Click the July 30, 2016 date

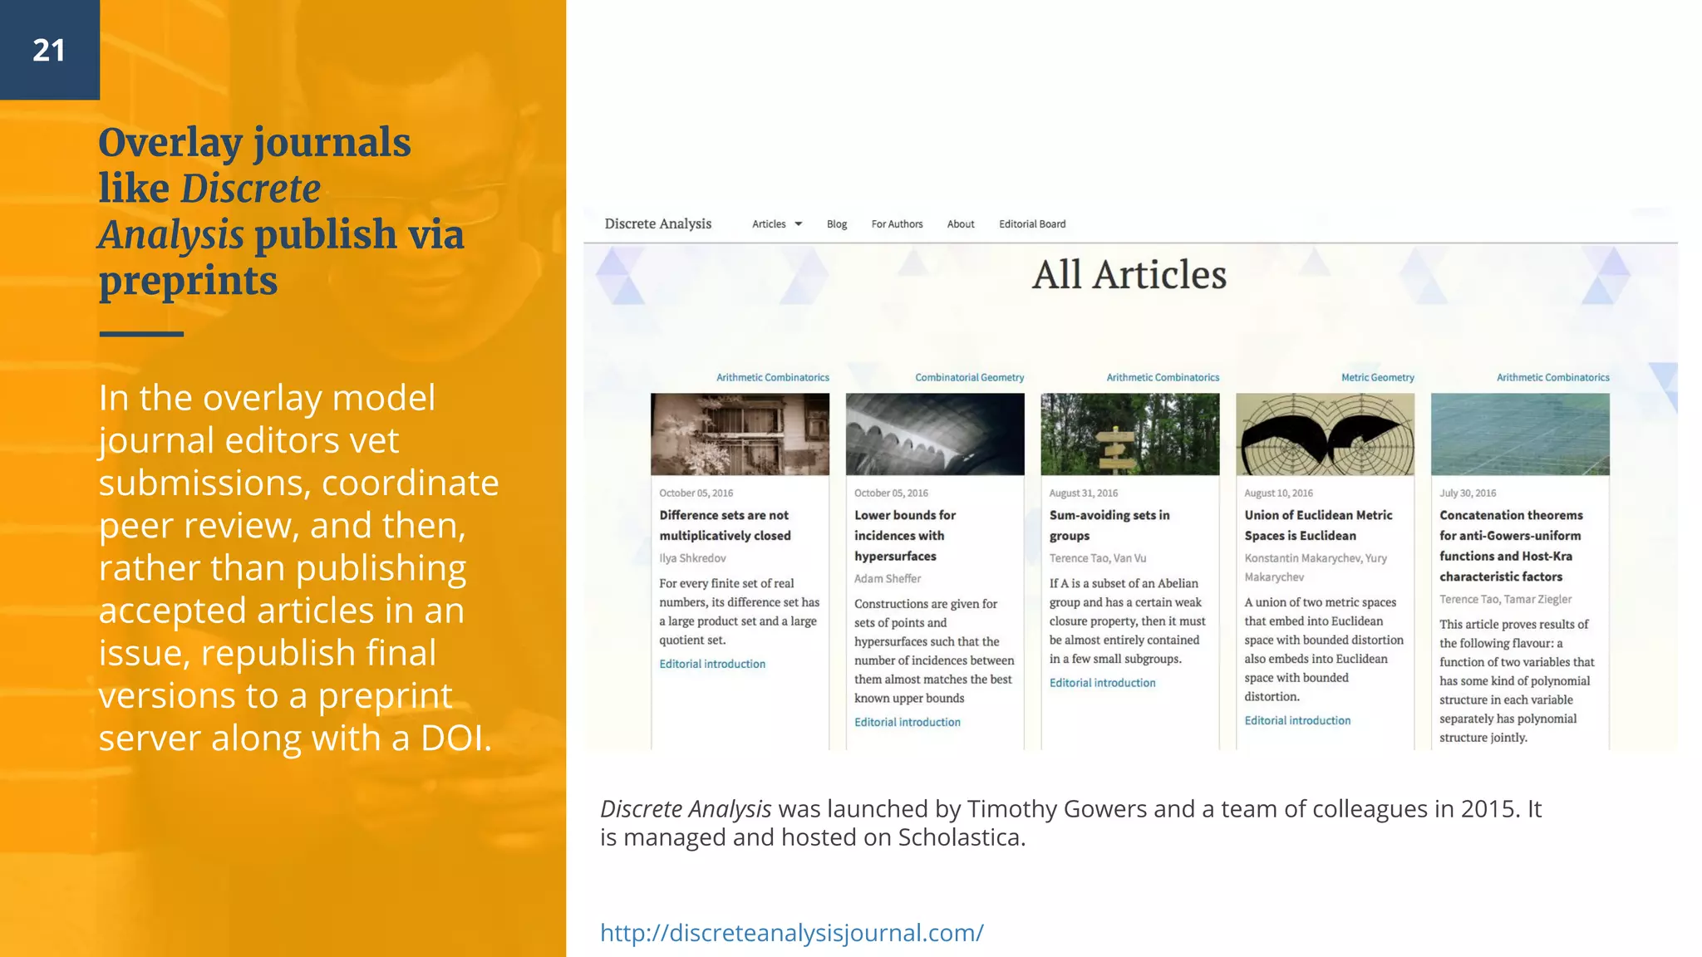pyautogui.click(x=1468, y=493)
